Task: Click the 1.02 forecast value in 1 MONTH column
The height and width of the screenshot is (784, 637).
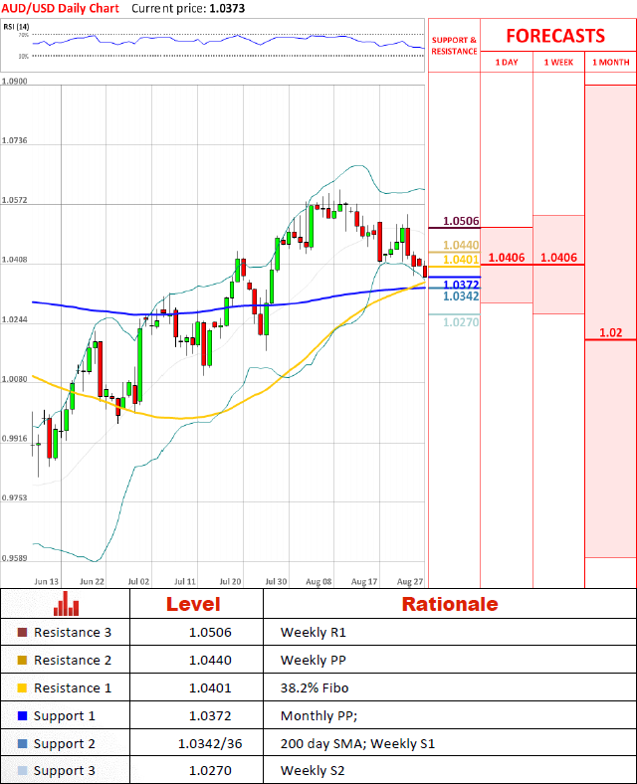Action: pos(610,332)
